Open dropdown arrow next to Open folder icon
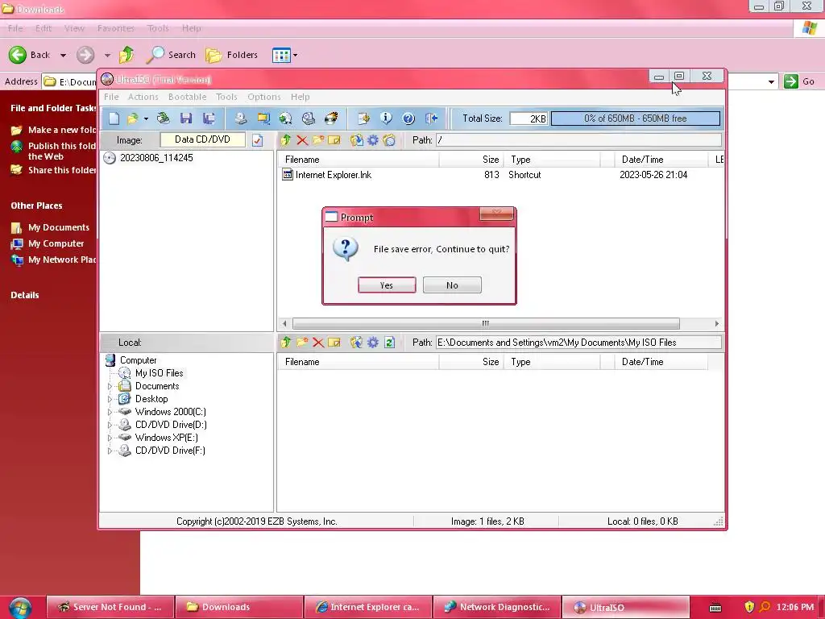 146,119
